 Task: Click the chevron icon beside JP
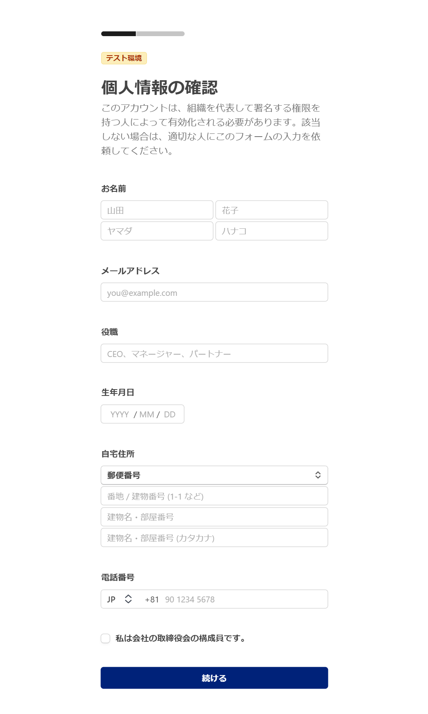[128, 599]
